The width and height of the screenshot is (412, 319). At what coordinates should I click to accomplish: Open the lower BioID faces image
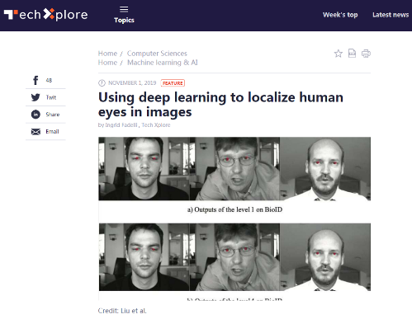pos(234,257)
